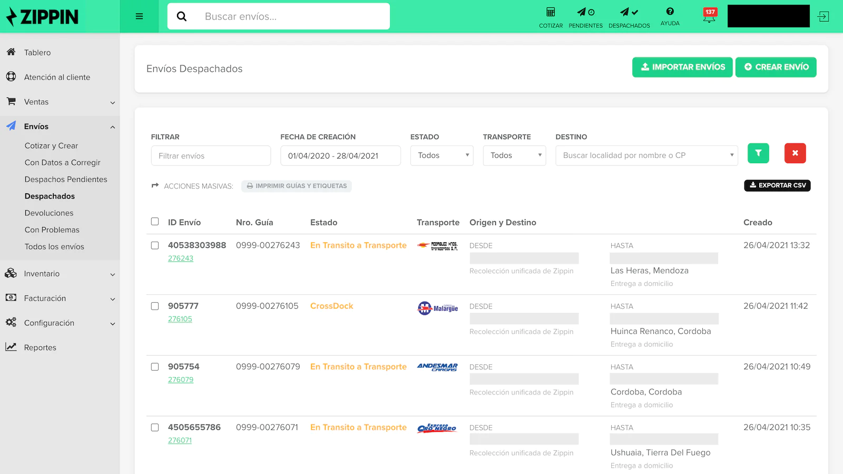Image resolution: width=843 pixels, height=474 pixels.
Task: Open the Transporte dropdown filter
Action: pos(514,155)
